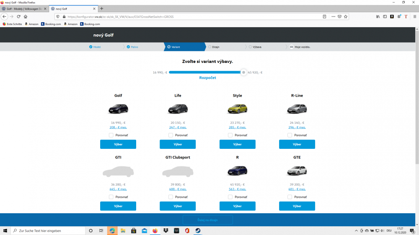
Task: Open Office icon in taskbar
Action: [187, 230]
